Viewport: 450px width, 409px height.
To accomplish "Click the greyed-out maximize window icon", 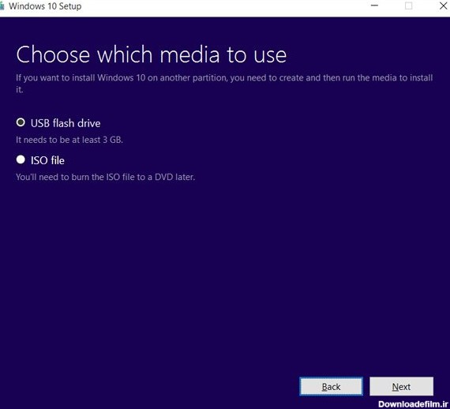I will click(408, 6).
